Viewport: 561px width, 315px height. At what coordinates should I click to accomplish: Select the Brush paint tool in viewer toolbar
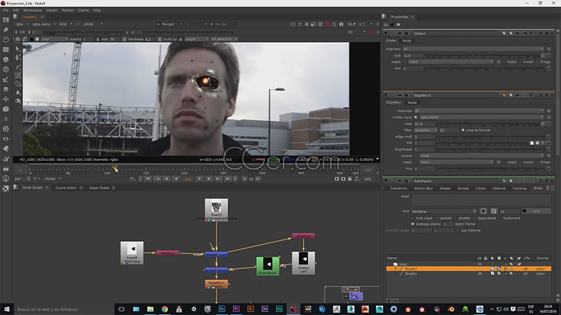pyautogui.click(x=18, y=75)
